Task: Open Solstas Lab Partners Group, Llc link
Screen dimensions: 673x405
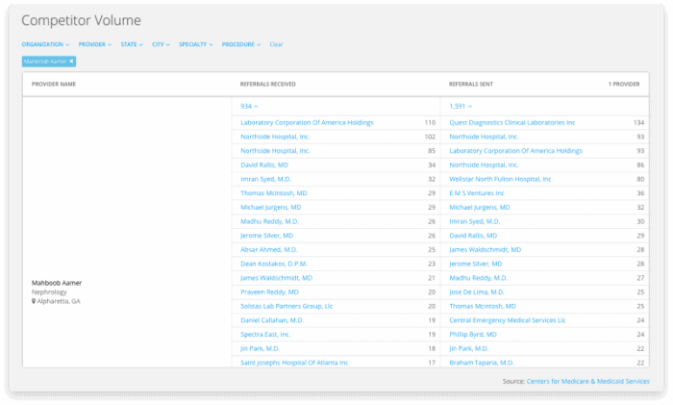Action: coord(287,307)
